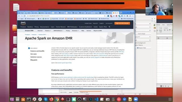
Task: Open Solutions in AWS main menu
Action: (x=30, y=27)
